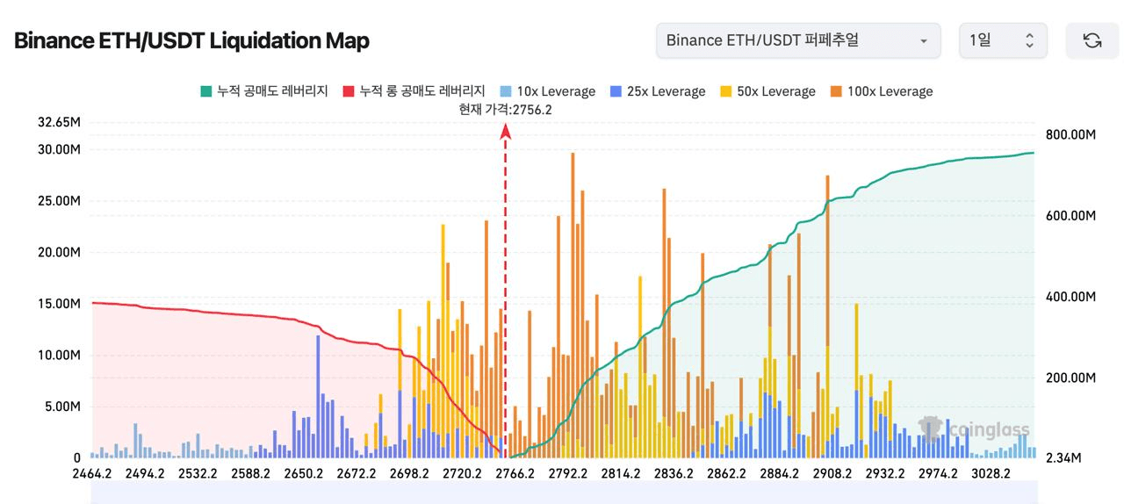The width and height of the screenshot is (1124, 504).
Task: Click the green 누적 공매도 legend color swatch
Action: click(206, 91)
